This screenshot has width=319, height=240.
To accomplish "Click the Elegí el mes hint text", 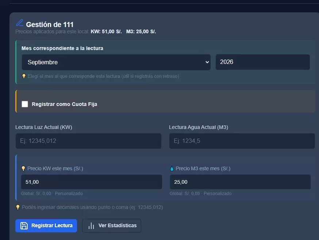I will click(103, 76).
